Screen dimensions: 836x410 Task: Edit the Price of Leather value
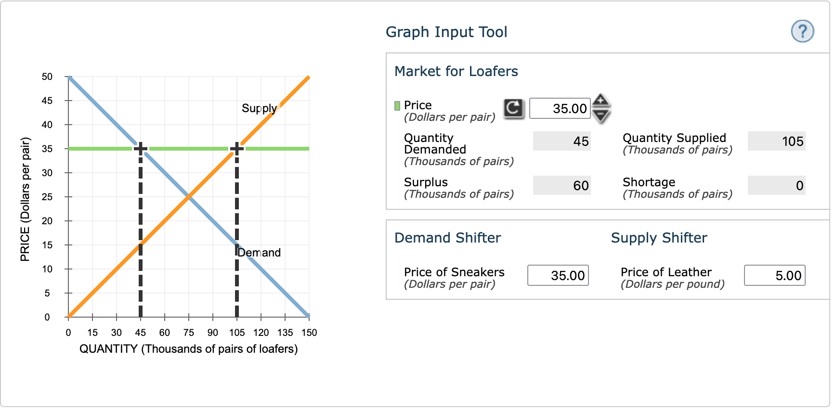click(x=774, y=275)
